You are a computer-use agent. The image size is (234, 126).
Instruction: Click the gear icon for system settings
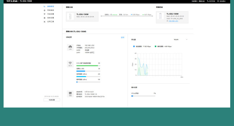pos(44,18)
